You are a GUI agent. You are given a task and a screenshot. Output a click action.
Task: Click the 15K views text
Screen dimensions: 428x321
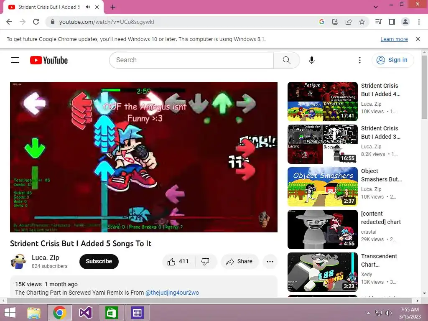click(28, 284)
